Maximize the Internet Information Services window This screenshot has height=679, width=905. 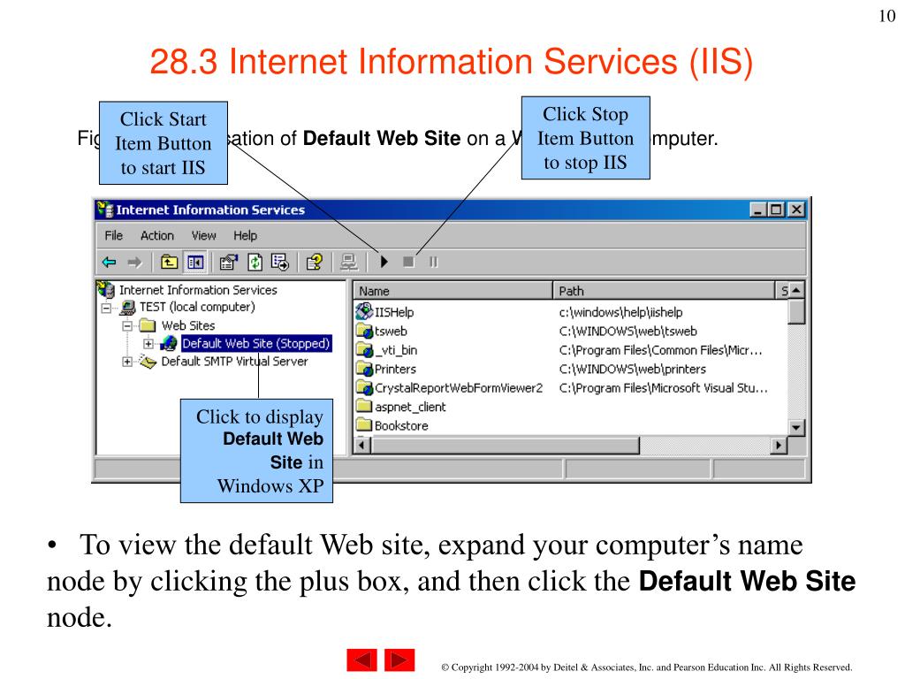point(777,210)
